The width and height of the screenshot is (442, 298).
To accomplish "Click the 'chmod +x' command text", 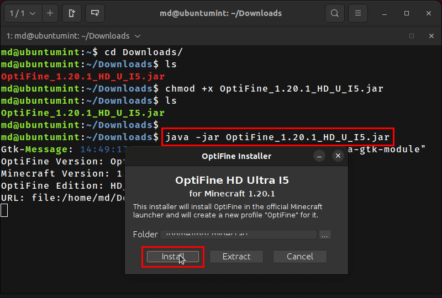I will (x=189, y=89).
